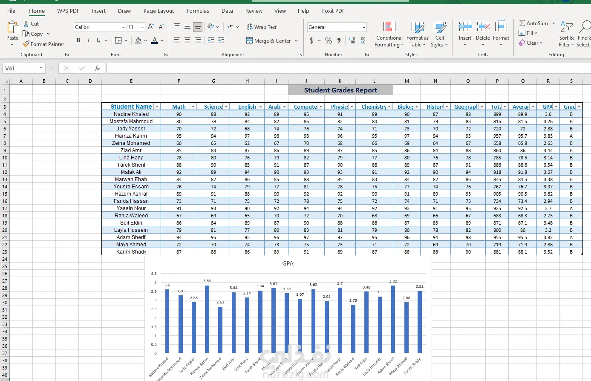
Task: Open the File menu
Action: tap(12, 11)
